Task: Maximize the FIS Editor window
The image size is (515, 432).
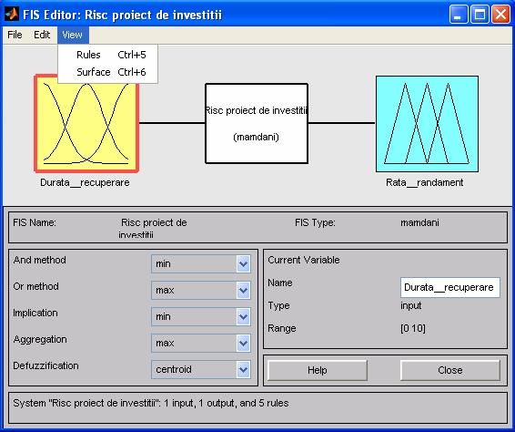Action: [x=480, y=15]
